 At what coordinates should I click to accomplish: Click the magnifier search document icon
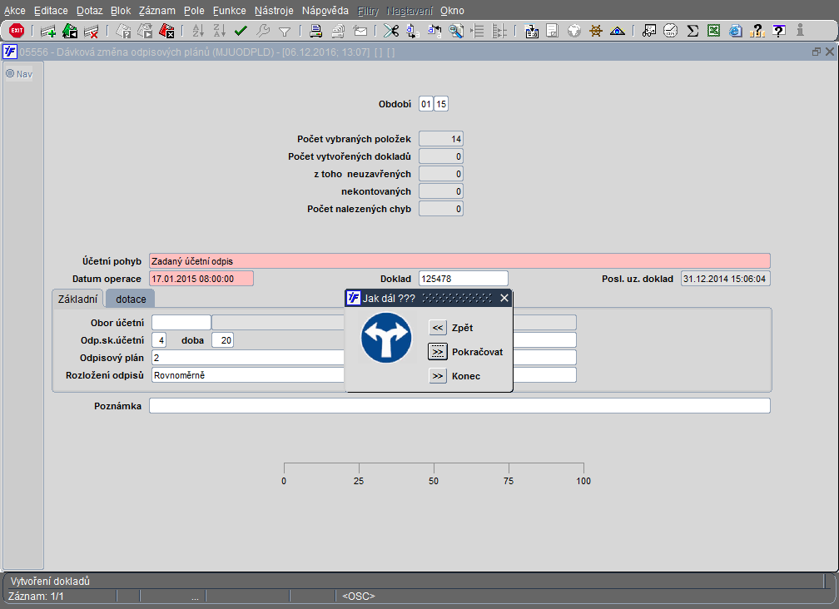[x=456, y=31]
